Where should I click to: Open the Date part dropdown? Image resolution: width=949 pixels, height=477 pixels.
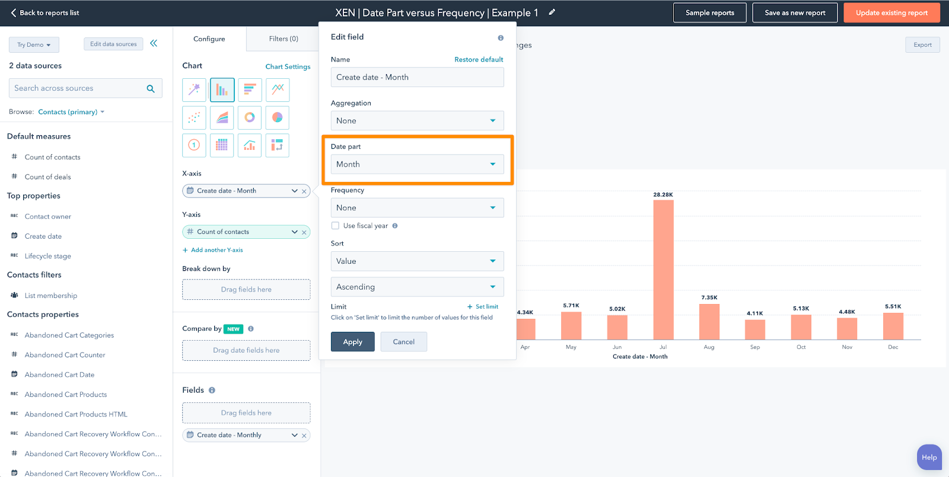tap(417, 164)
